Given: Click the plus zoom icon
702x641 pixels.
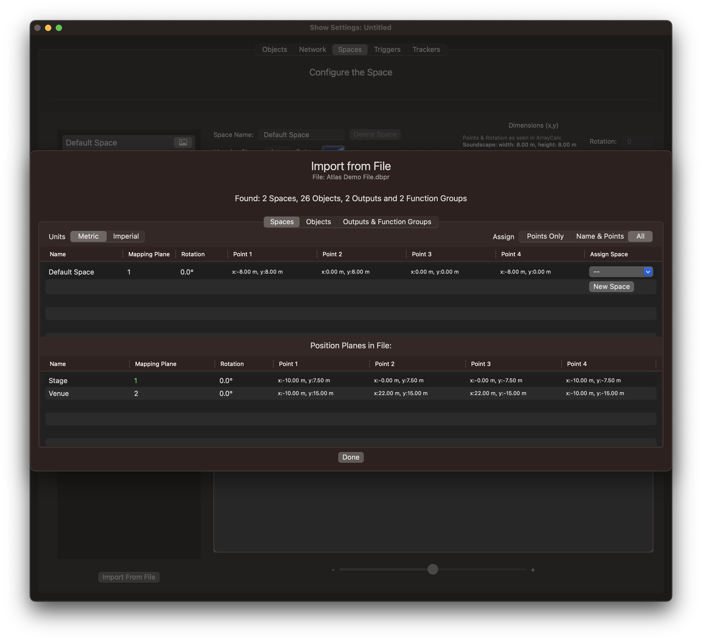Looking at the screenshot, I should 533,570.
